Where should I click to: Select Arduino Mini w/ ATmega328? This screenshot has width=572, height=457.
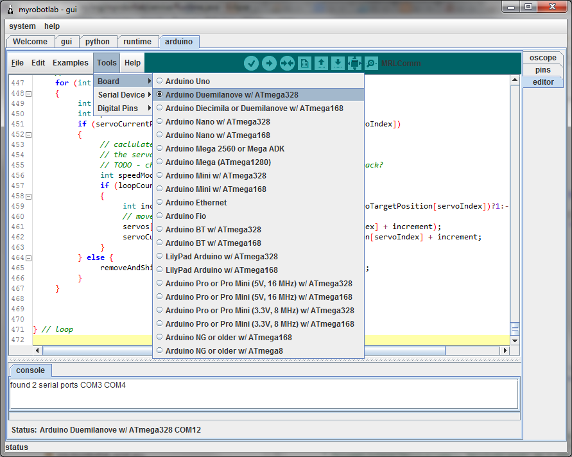point(258,176)
